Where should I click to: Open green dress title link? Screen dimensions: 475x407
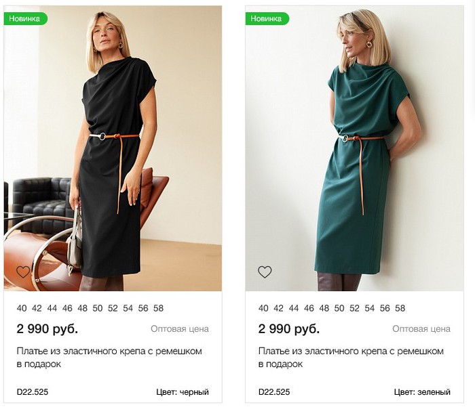(350, 358)
